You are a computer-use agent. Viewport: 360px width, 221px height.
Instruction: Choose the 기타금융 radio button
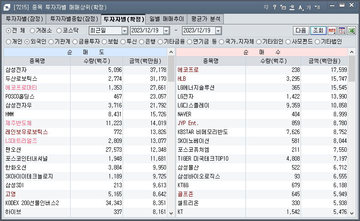160,42
